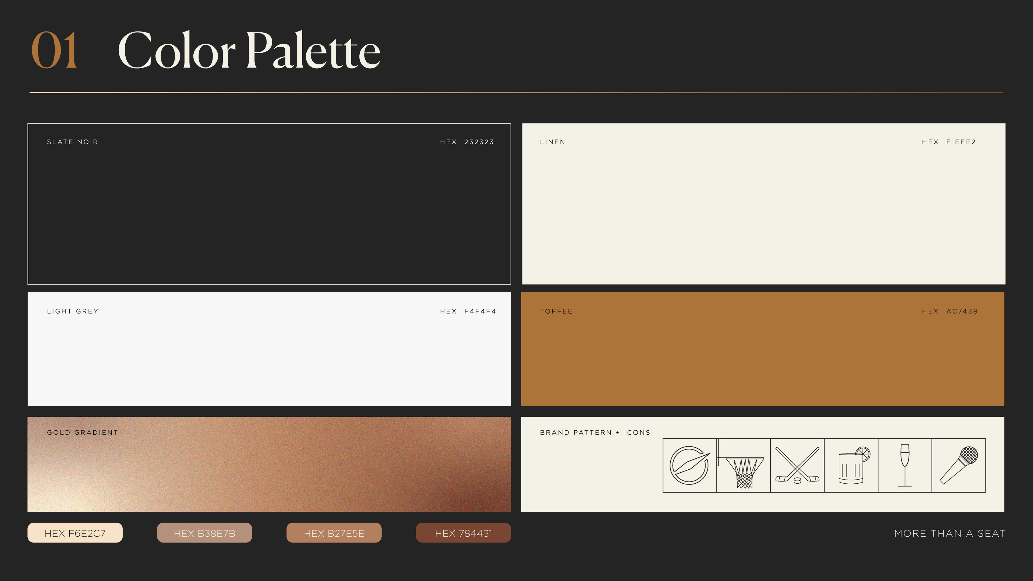The width and height of the screenshot is (1033, 581).
Task: Click the HEX F6E2C7 pill
Action: [75, 533]
